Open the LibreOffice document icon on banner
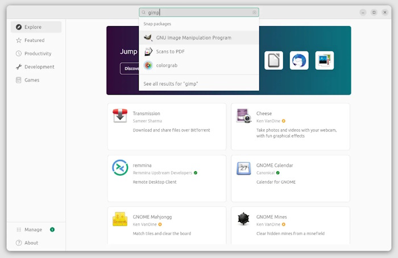The height and width of the screenshot is (258, 398). click(x=273, y=61)
